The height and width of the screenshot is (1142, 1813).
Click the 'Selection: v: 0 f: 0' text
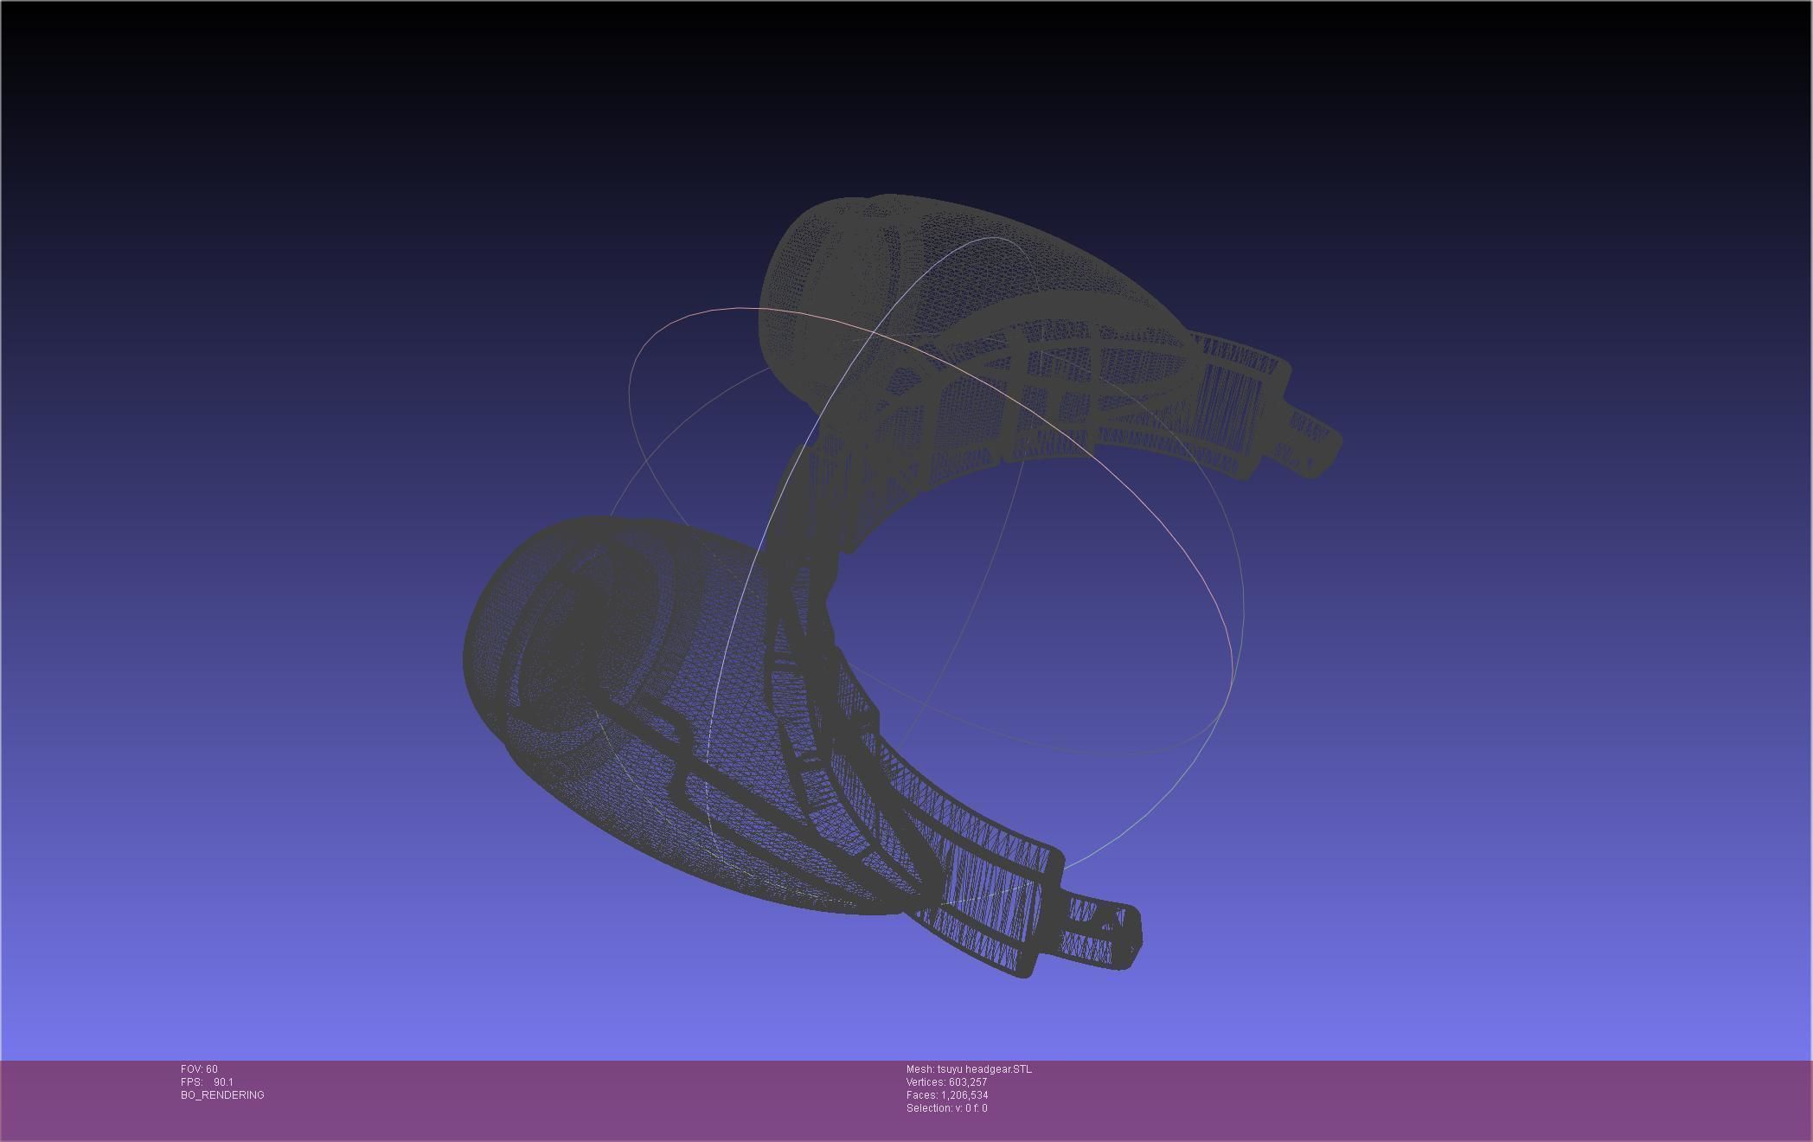[946, 1108]
